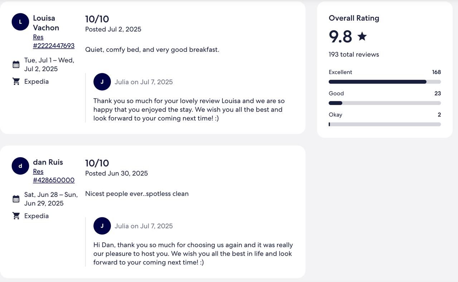Click the 193 total reviews text
The image size is (458, 282).
[354, 54]
